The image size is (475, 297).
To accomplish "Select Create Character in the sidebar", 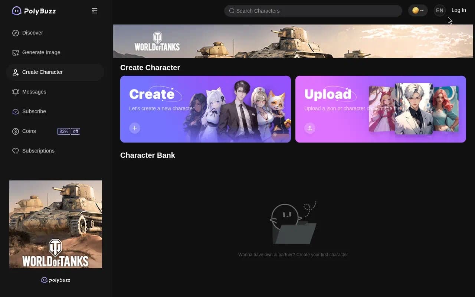I will click(55, 72).
